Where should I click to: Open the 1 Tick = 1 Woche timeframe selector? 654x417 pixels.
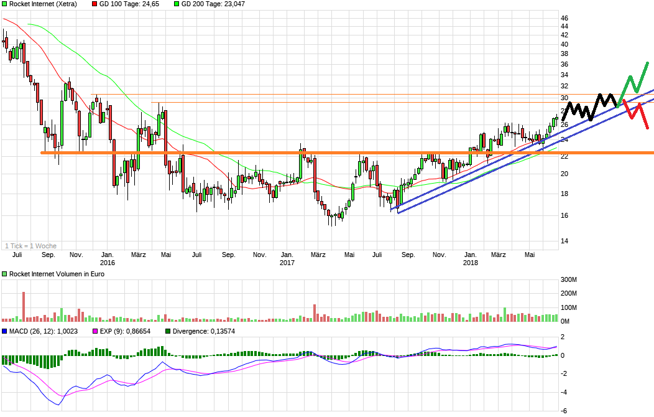[31, 246]
